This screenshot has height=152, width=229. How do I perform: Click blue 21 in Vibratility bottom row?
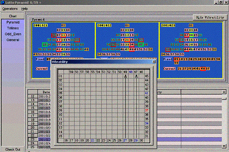(x=93, y=140)
